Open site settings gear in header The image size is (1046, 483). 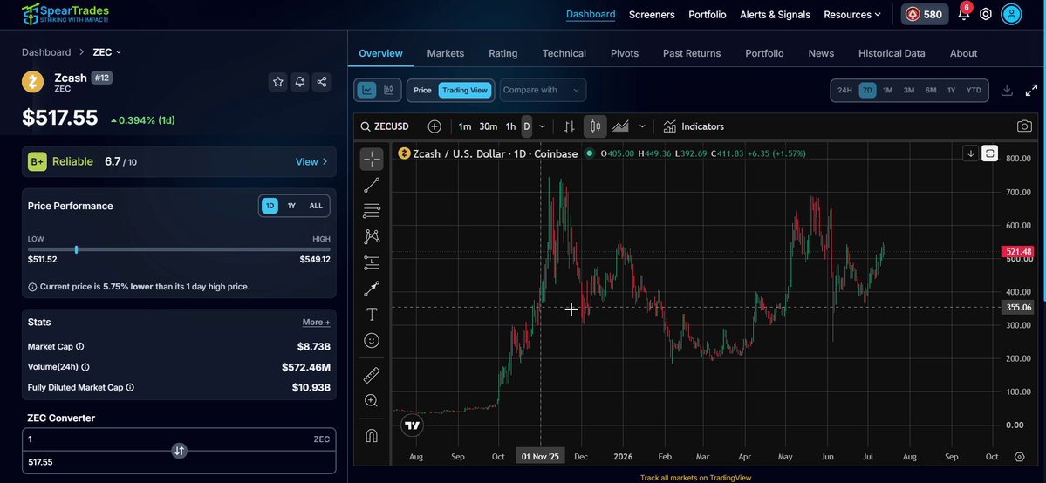(985, 14)
